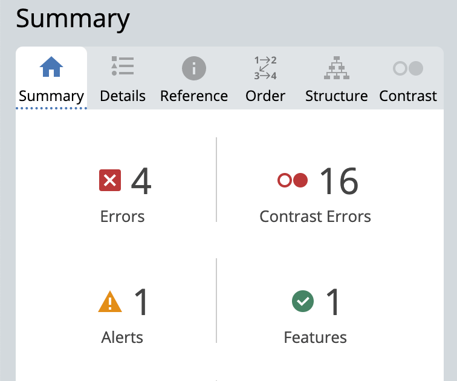Click the list icon above Details
Image resolution: width=457 pixels, height=381 pixels.
(123, 67)
